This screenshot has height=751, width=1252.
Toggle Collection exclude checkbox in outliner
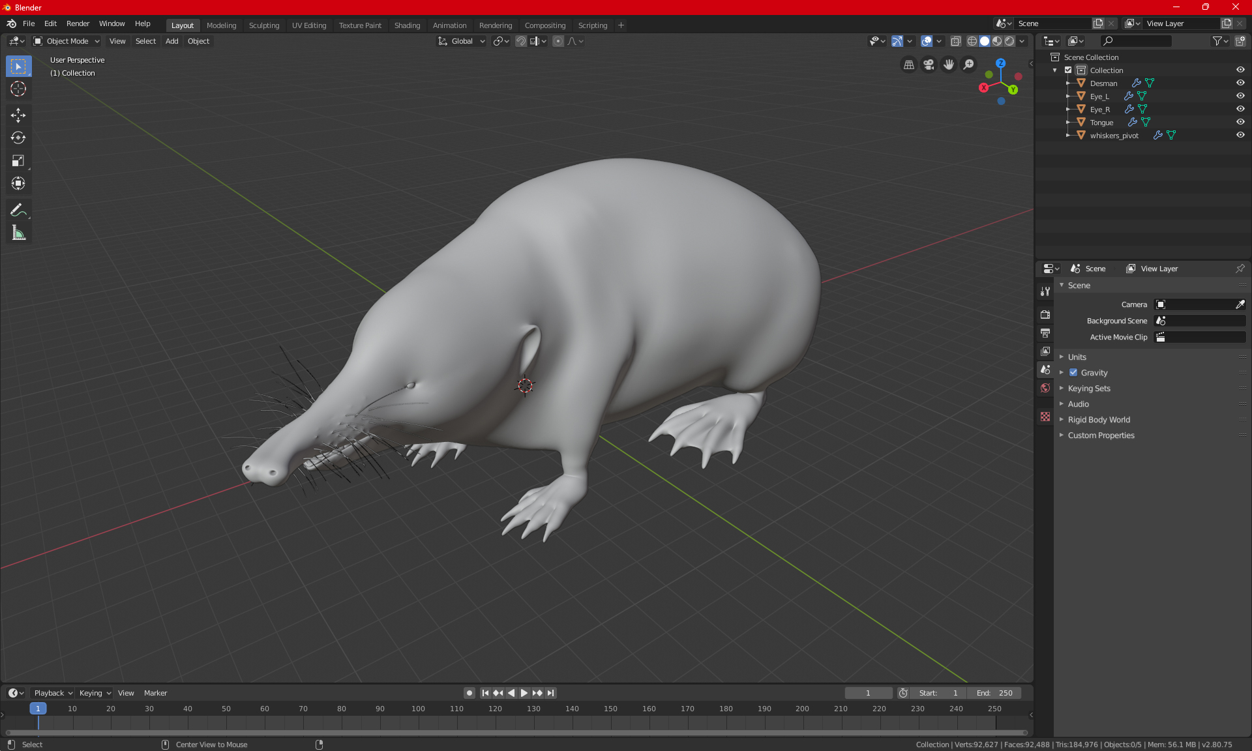point(1068,70)
